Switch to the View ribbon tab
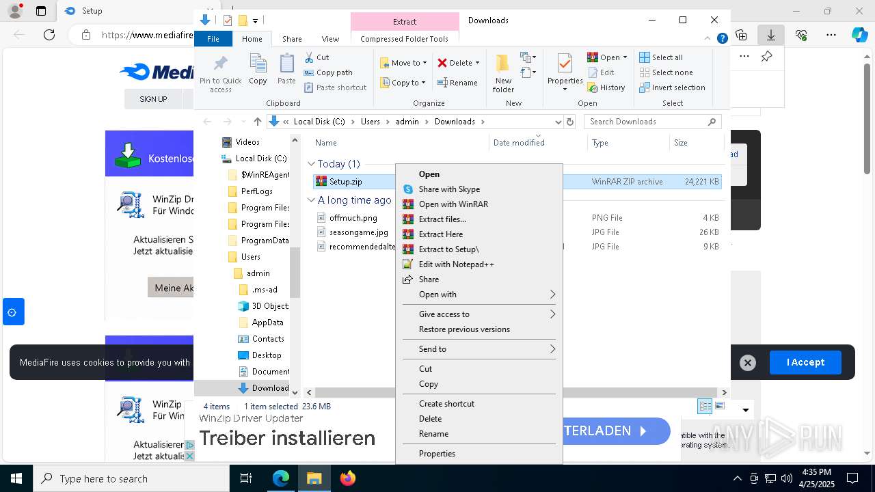The width and height of the screenshot is (875, 492). (x=330, y=39)
